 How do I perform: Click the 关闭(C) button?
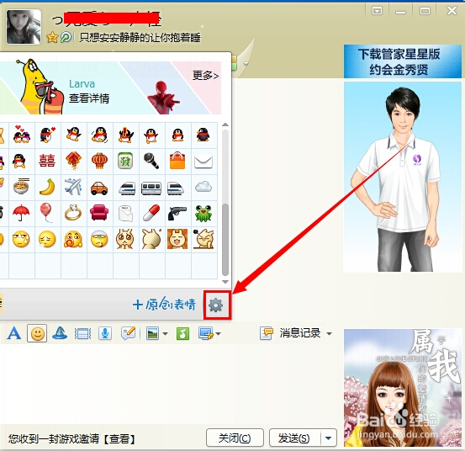[235, 438]
